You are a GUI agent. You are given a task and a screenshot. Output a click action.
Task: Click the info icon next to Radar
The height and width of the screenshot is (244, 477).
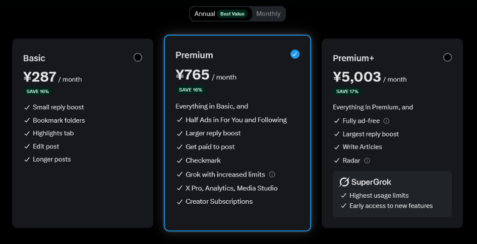(x=367, y=160)
